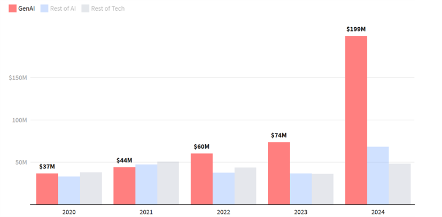The image size is (442, 217).
Task: Click the 2024 Rest of Tech gray bar
Action: (400, 184)
